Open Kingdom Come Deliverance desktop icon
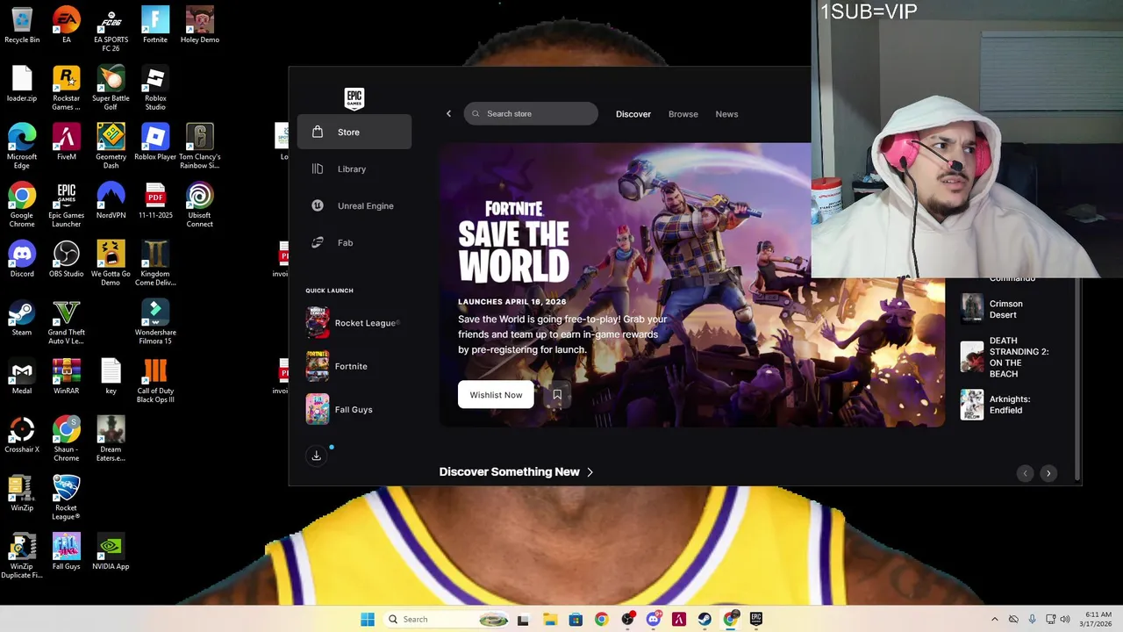Screen dimensions: 1123x632 coord(155,263)
